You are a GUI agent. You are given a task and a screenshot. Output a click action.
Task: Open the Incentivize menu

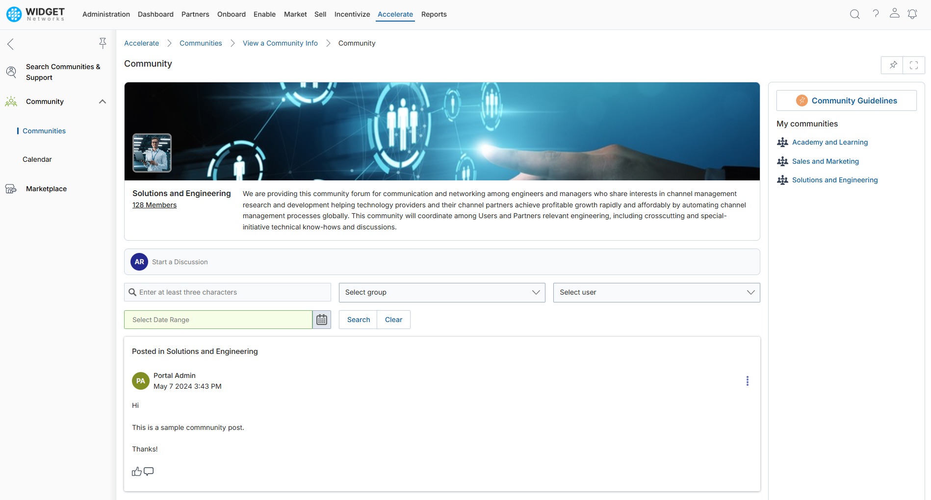(352, 14)
